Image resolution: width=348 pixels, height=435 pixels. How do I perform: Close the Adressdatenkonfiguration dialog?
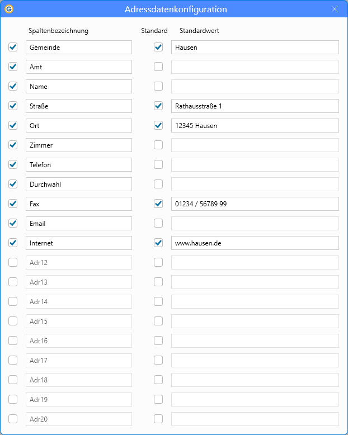point(335,9)
